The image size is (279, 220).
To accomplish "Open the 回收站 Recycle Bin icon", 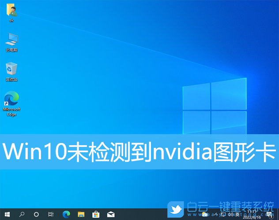I will (x=11, y=72).
